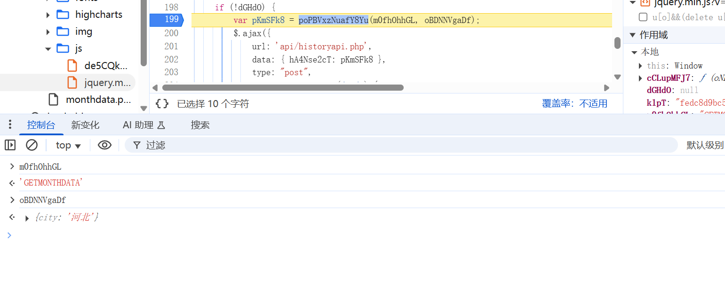This screenshot has width=725, height=303.
Task: Expand the {city: '河北'} object
Action: click(x=27, y=218)
